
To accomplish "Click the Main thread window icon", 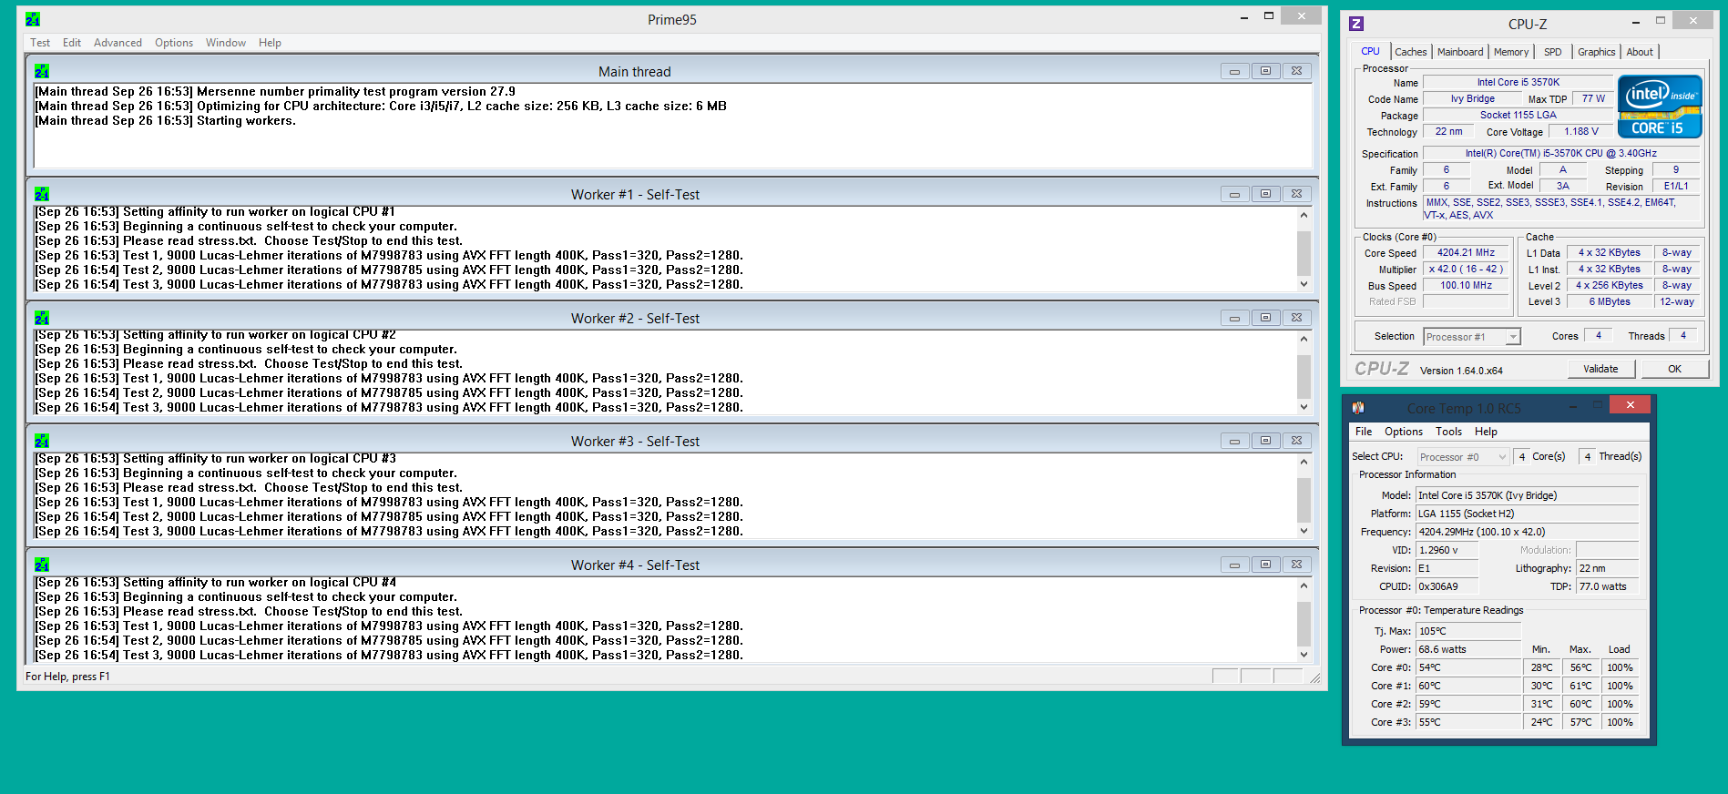I will (42, 71).
